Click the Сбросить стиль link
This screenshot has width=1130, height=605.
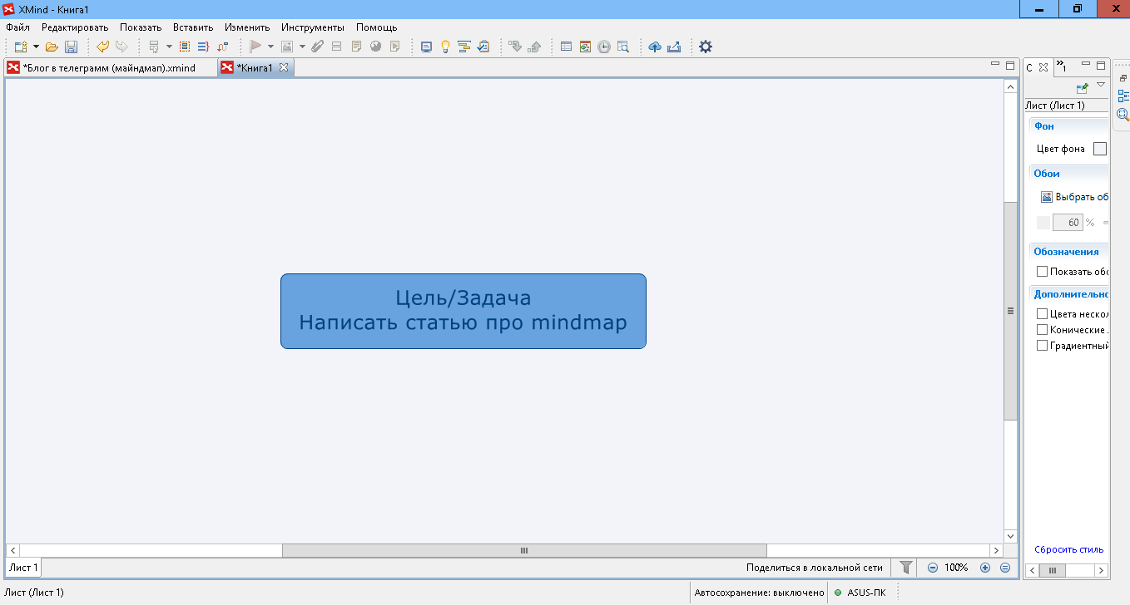[x=1069, y=549]
